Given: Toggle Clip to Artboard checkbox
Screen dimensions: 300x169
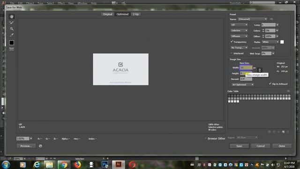Looking at the screenshot, I should [270, 84].
